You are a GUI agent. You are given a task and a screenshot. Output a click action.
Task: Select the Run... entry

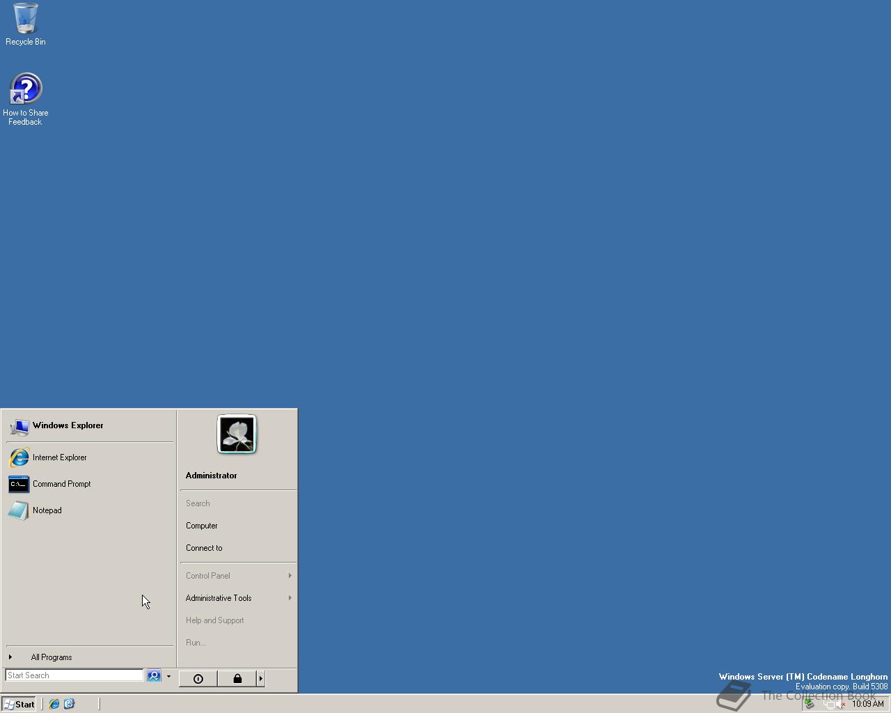(237, 643)
